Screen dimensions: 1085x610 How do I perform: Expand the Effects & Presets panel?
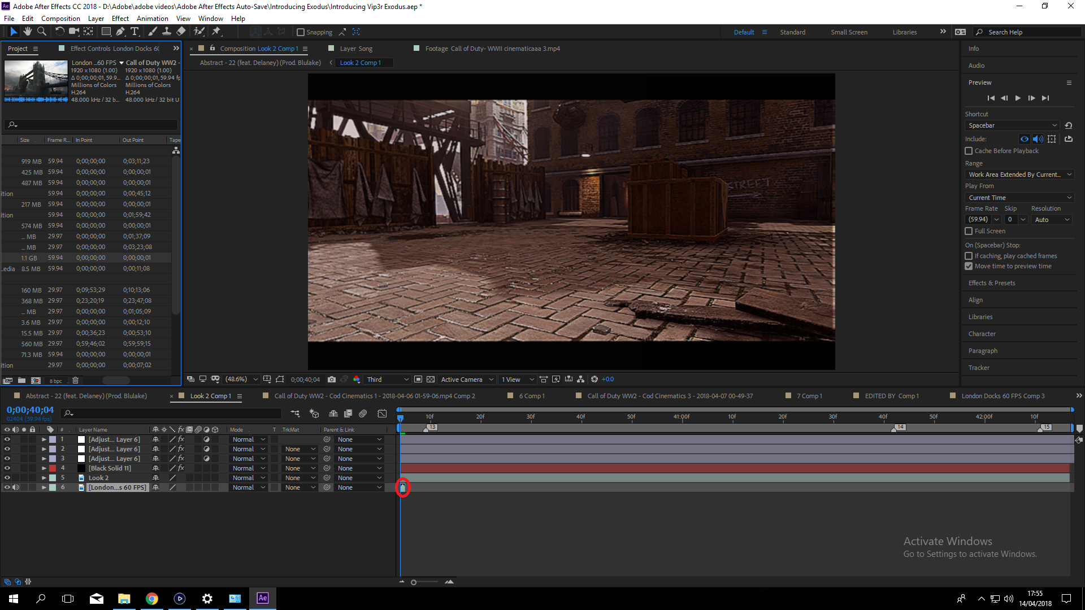(x=991, y=283)
